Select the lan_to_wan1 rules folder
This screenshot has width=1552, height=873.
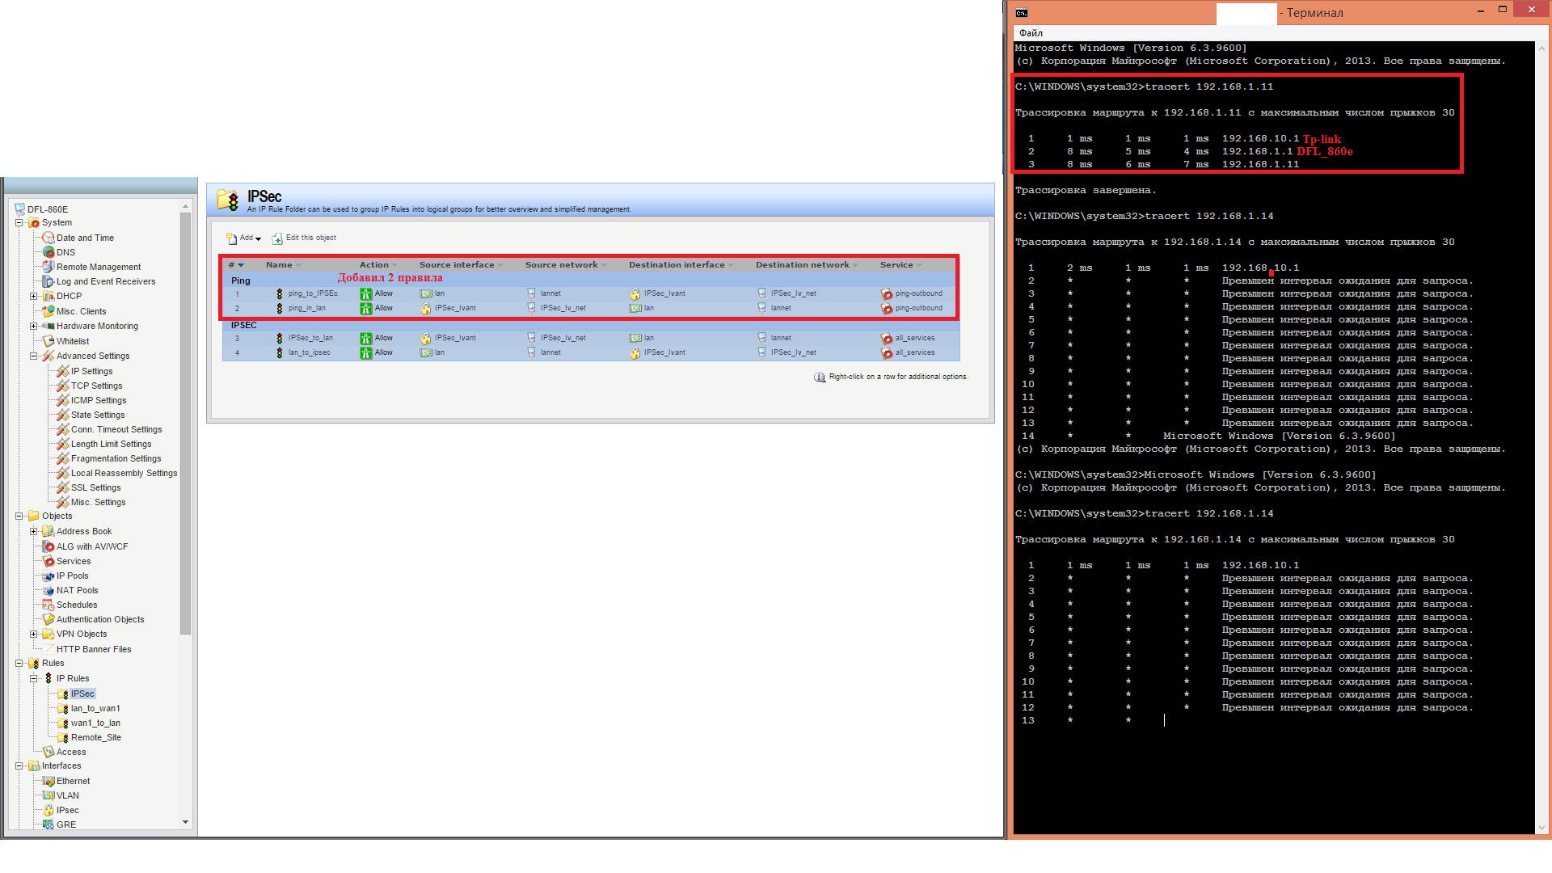[95, 708]
